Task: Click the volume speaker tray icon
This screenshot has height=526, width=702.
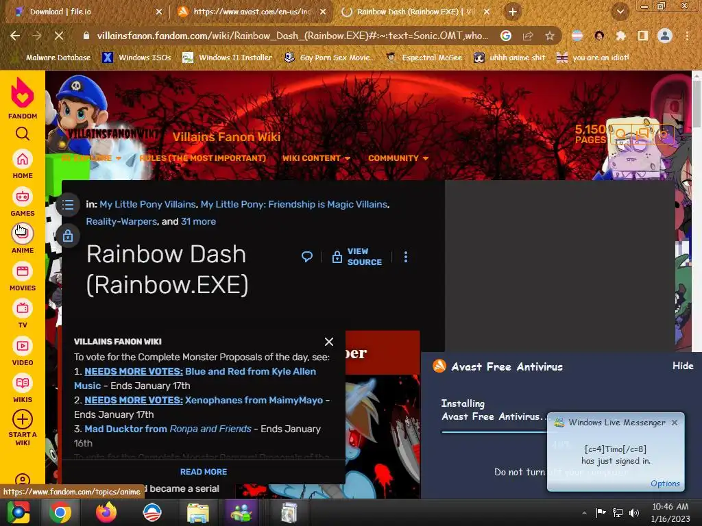Action: [634, 513]
